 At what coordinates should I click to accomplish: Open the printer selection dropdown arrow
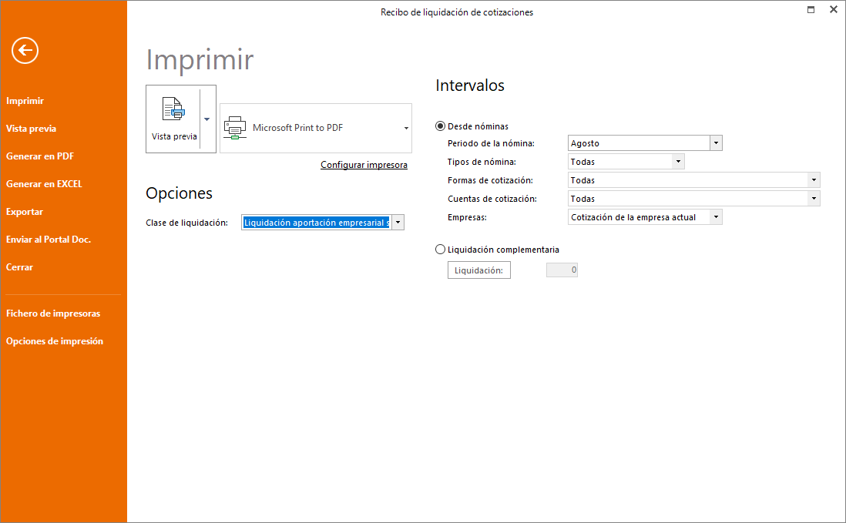click(x=406, y=128)
